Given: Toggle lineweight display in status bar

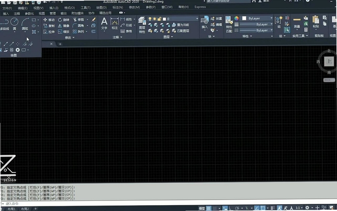Looking at the screenshot, I should click(273, 208).
